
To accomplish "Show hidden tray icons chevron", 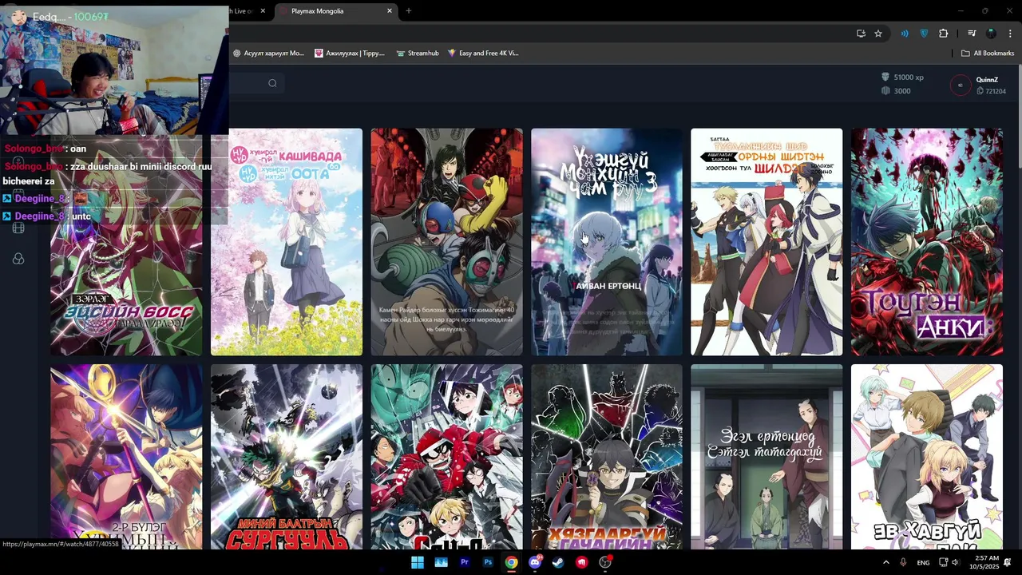I will pyautogui.click(x=885, y=562).
